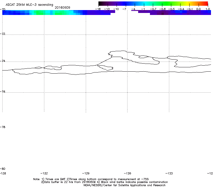Click the 1.0 color scale label
The height and width of the screenshot is (187, 213).
[208, 9]
